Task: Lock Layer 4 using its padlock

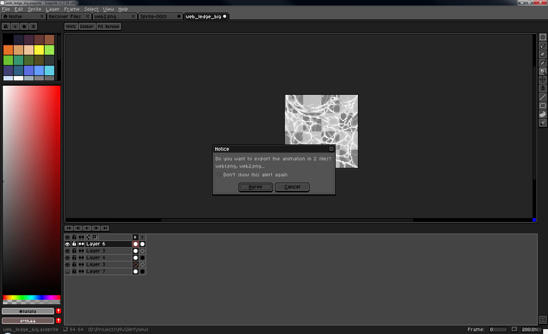Action: pos(74,258)
